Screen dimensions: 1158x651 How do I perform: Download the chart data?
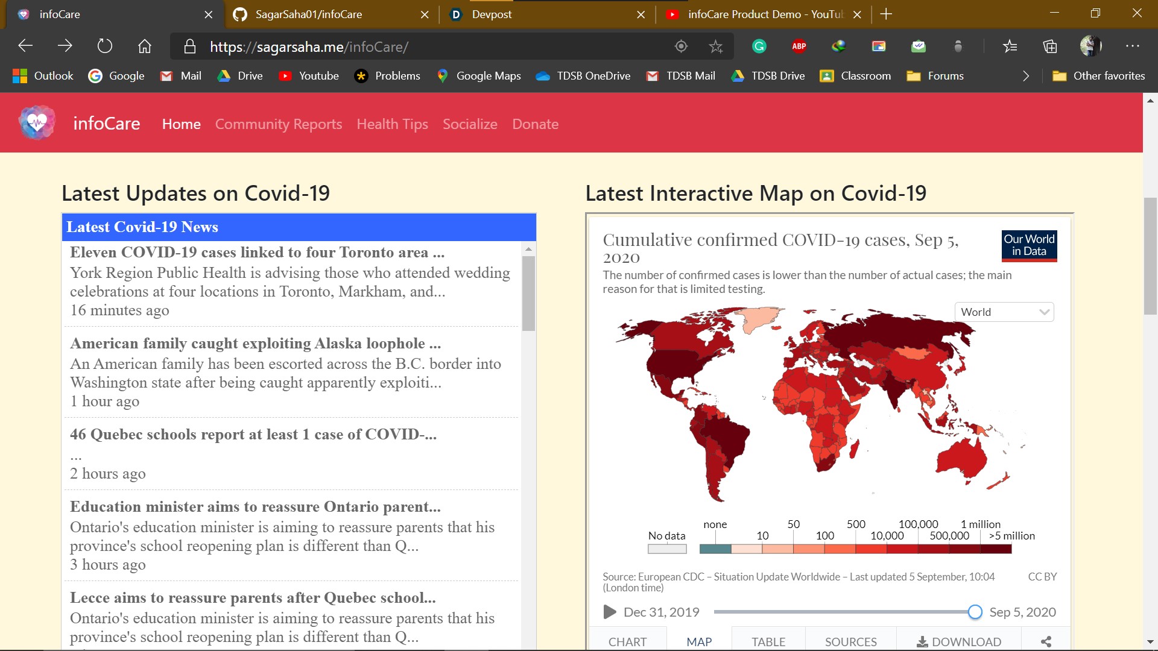click(958, 641)
